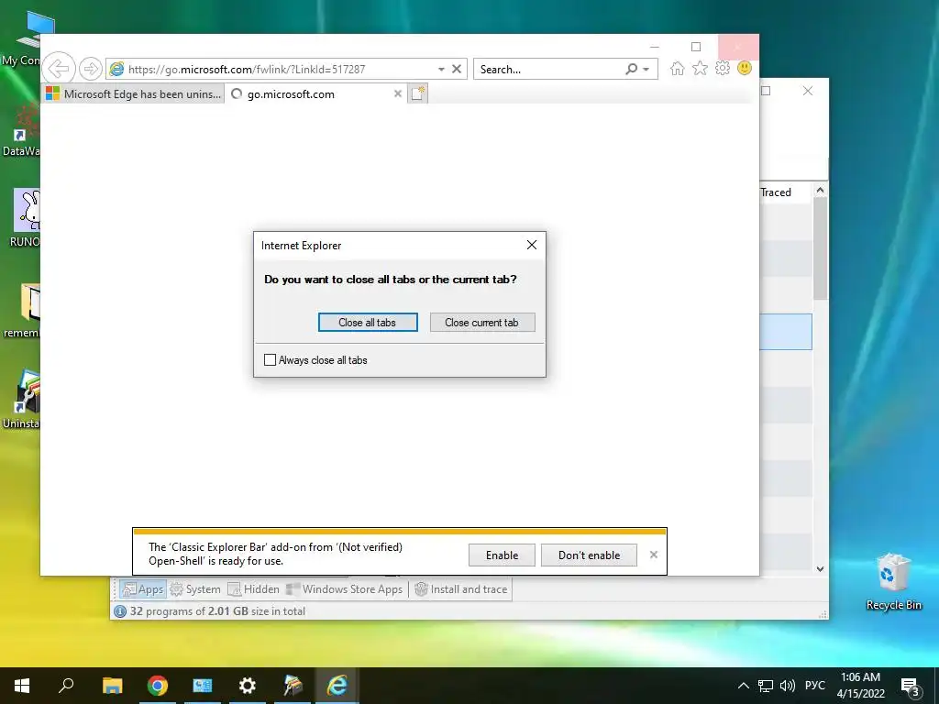Viewport: 939px width, 704px height.
Task: Click the uninstaller vertical scrollbar thumb
Action: point(820,248)
